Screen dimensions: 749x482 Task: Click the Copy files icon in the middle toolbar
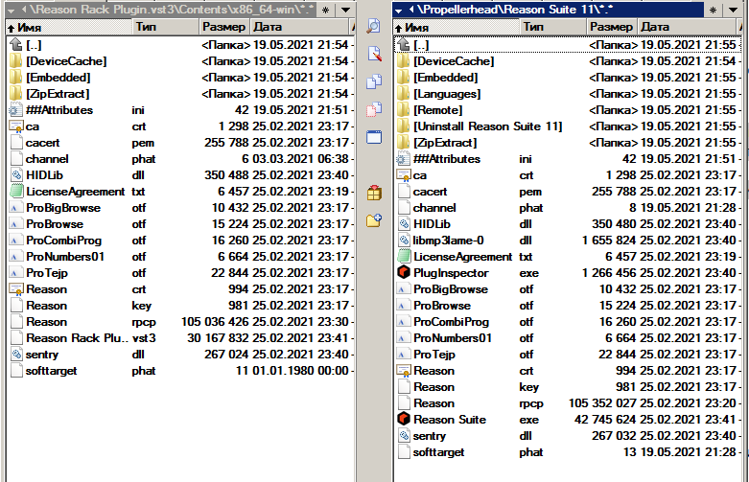(x=374, y=81)
